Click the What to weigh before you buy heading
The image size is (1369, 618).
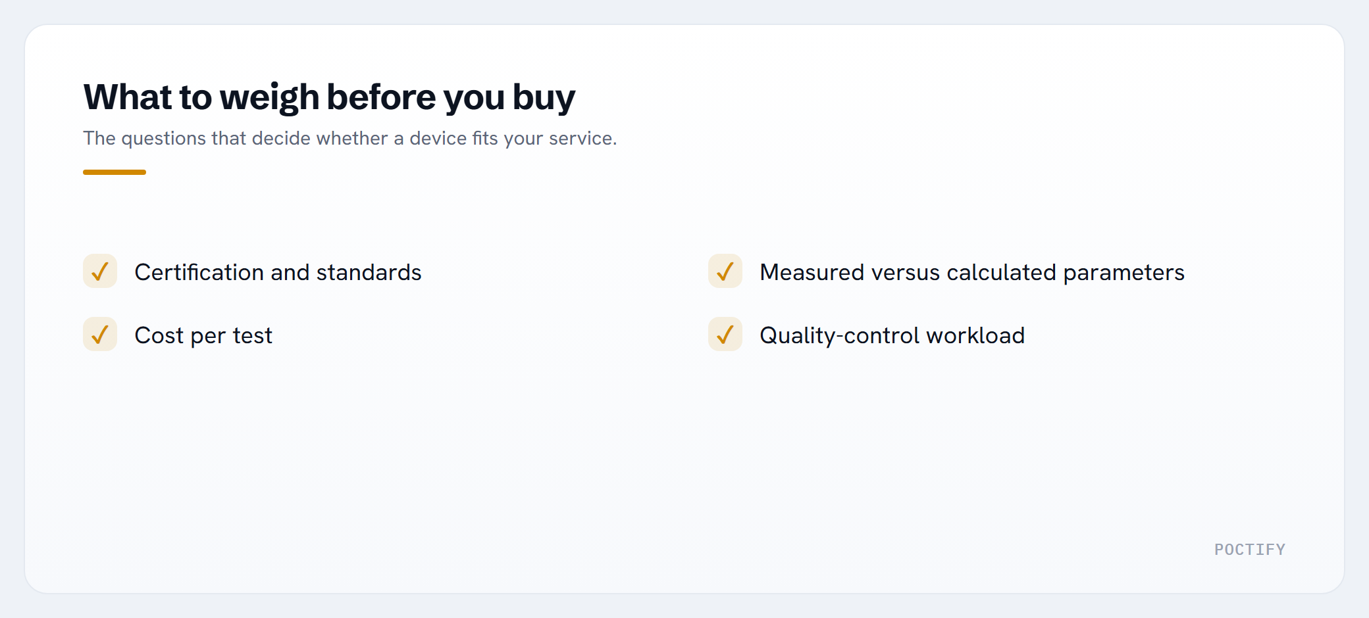329,97
